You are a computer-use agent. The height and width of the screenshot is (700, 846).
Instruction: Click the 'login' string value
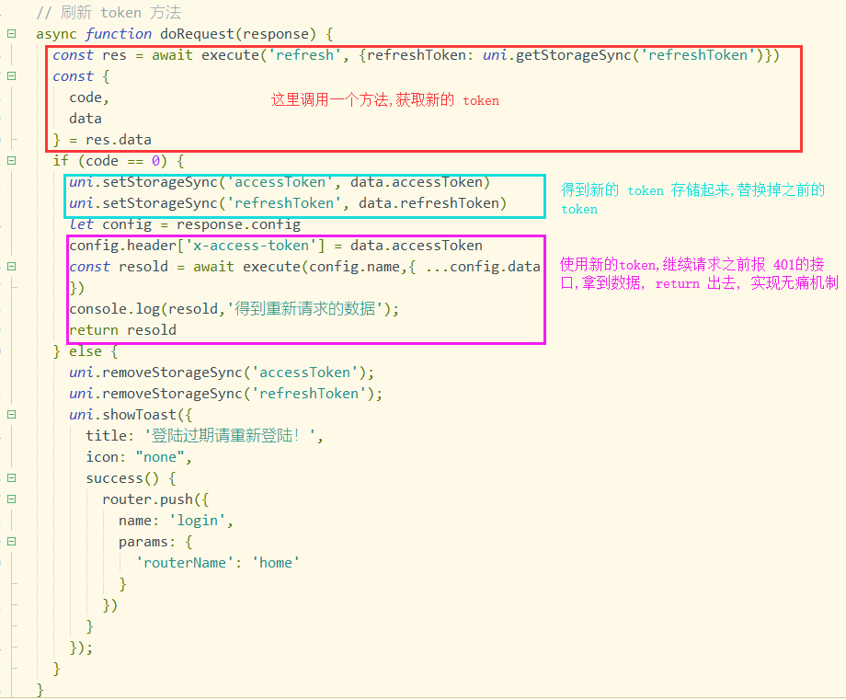click(x=197, y=521)
